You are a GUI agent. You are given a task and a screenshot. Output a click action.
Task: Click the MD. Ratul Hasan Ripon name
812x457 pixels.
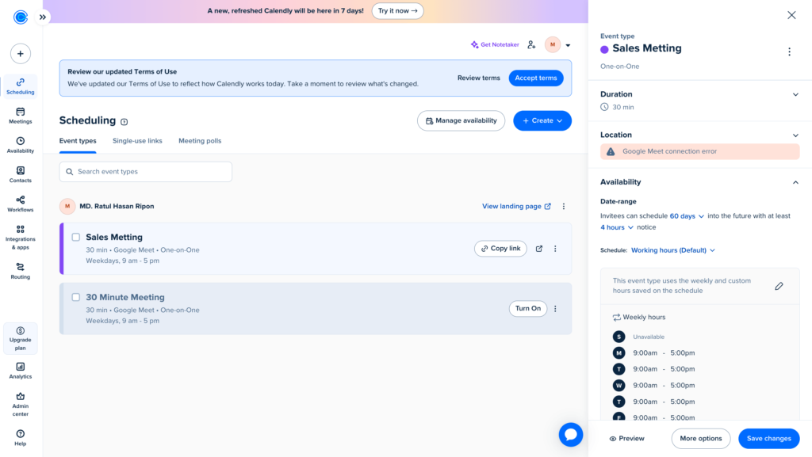point(117,206)
